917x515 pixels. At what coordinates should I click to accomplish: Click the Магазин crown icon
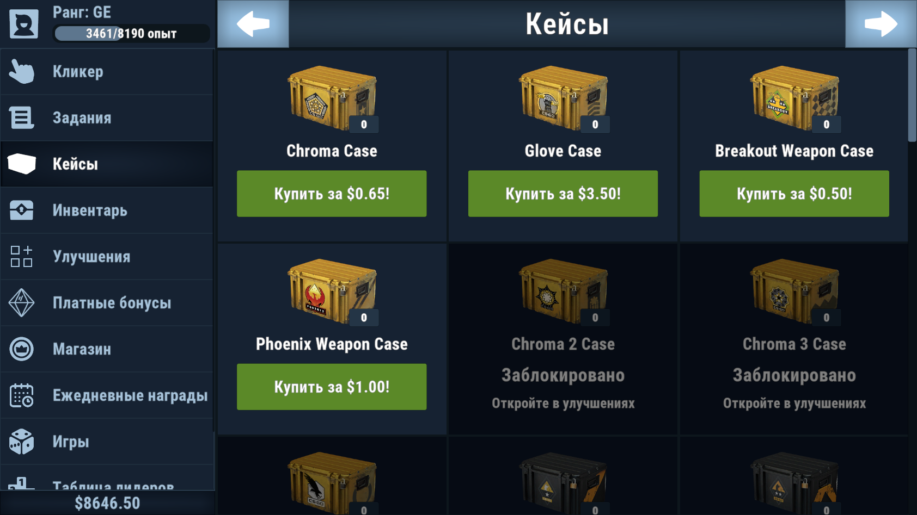(22, 349)
